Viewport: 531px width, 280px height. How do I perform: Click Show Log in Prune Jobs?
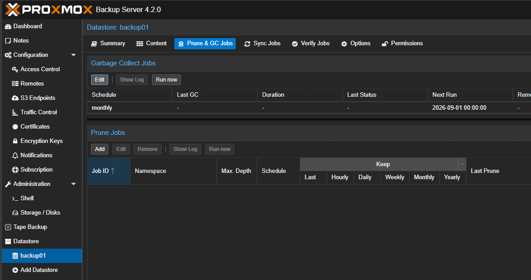(x=185, y=149)
